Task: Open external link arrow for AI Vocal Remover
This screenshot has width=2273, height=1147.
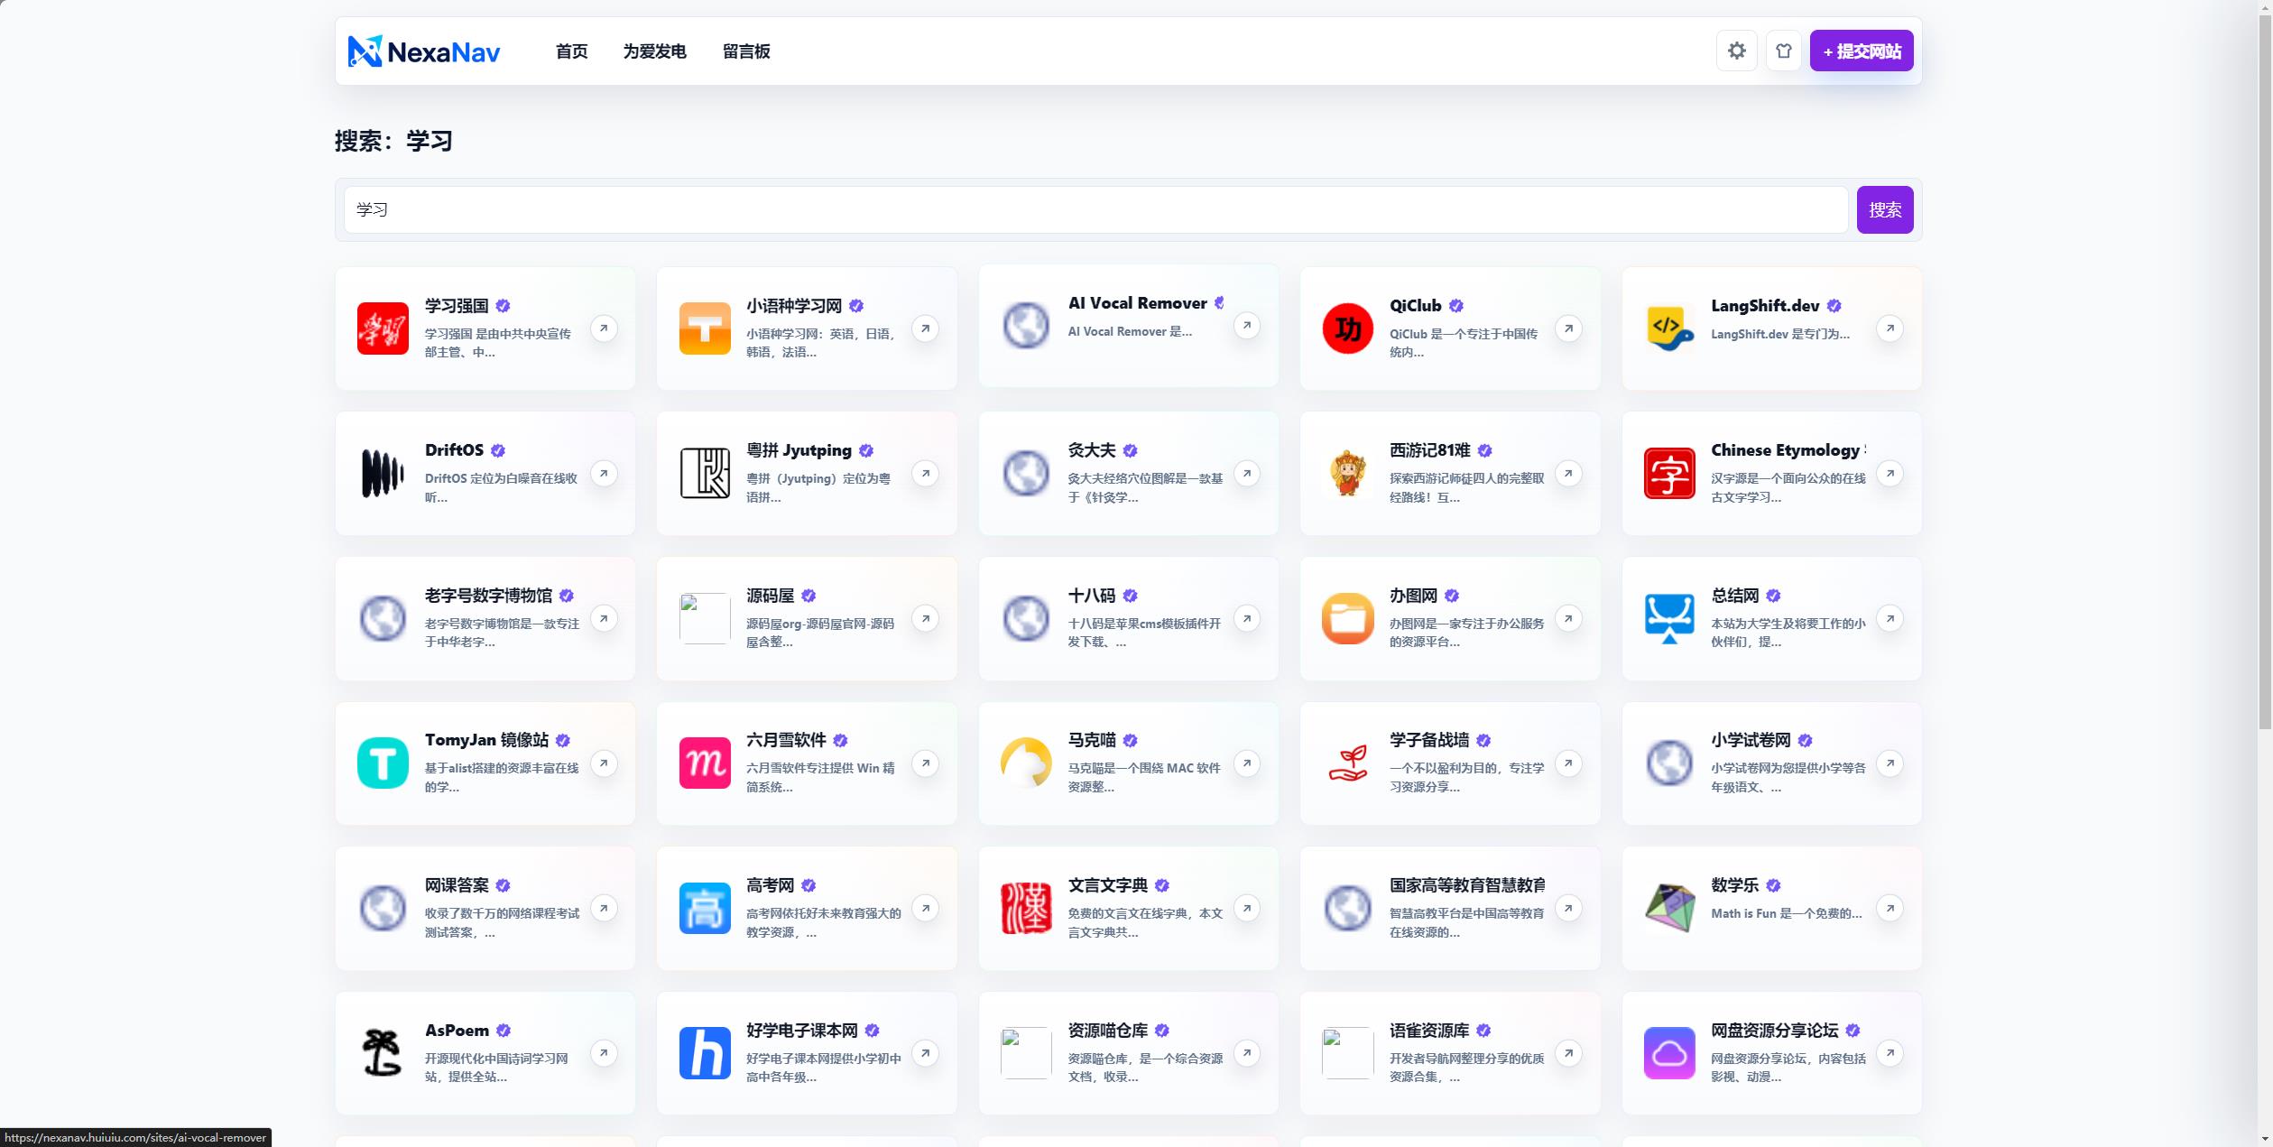Action: point(1247,326)
